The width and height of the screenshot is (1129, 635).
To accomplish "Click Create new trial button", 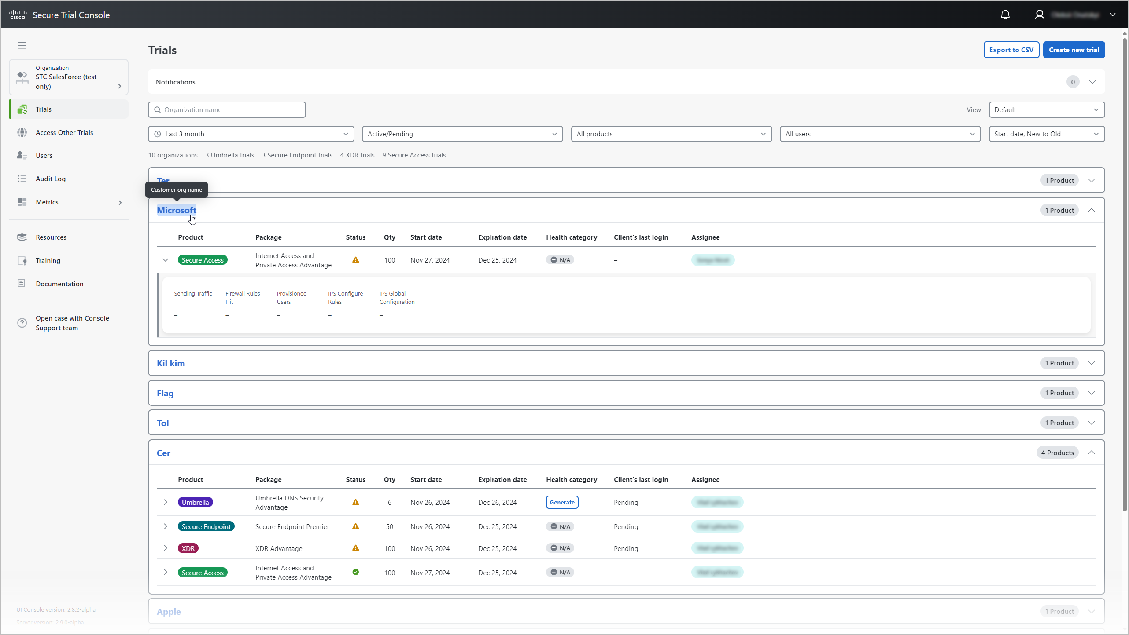I will tap(1074, 50).
